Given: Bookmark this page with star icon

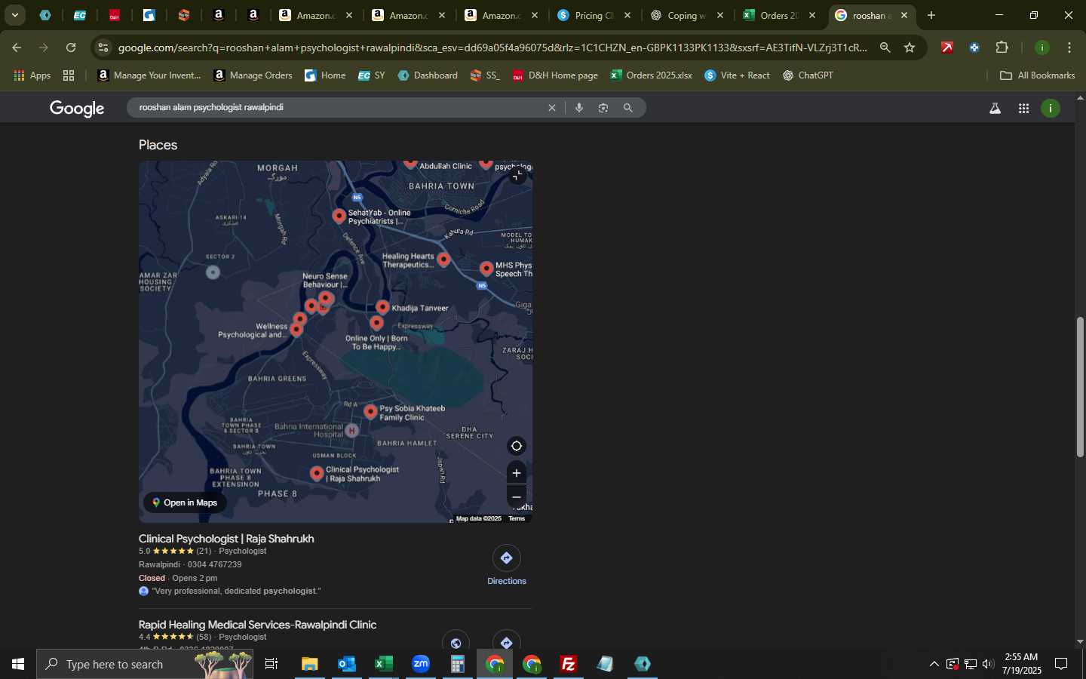Looking at the screenshot, I should 910,48.
